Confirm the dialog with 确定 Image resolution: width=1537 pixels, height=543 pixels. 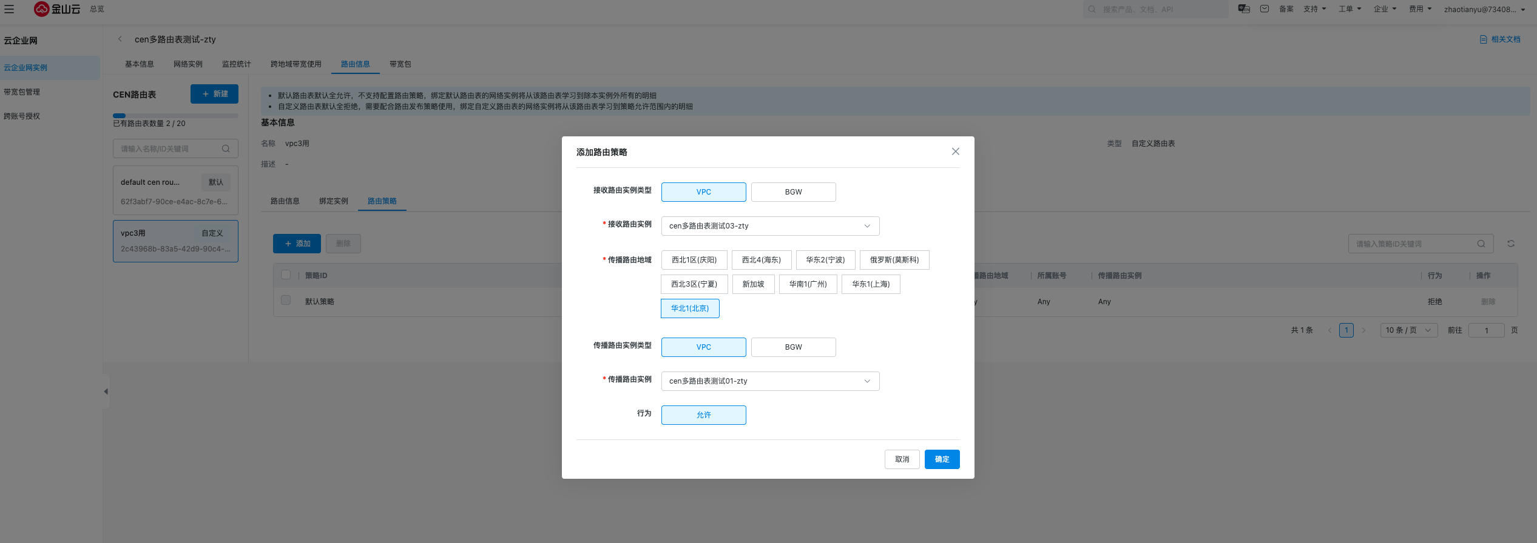pyautogui.click(x=942, y=459)
